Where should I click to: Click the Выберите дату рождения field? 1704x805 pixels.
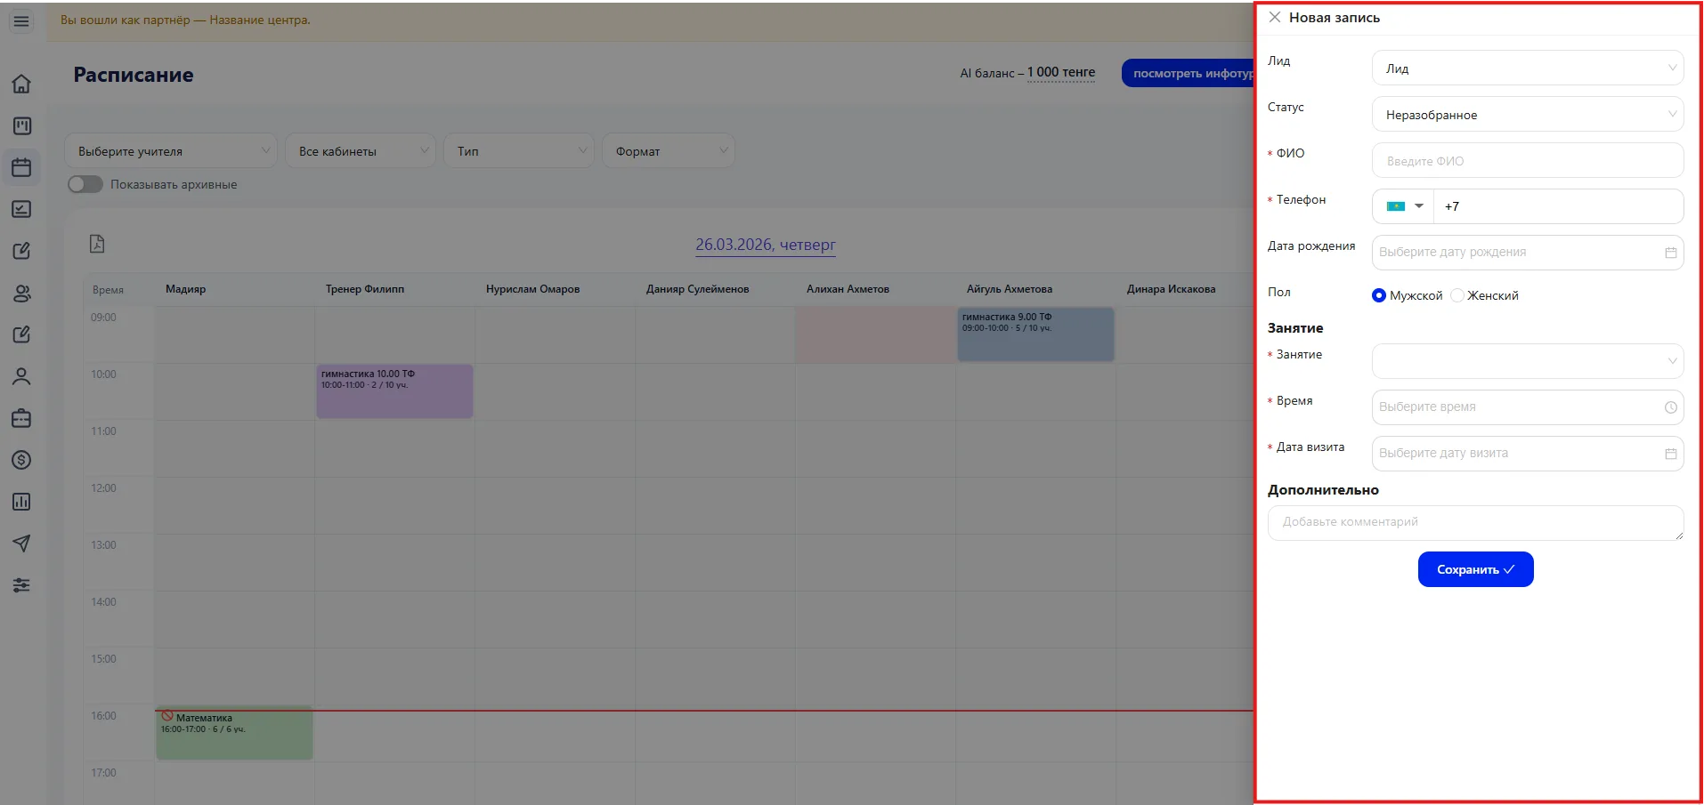click(x=1528, y=253)
